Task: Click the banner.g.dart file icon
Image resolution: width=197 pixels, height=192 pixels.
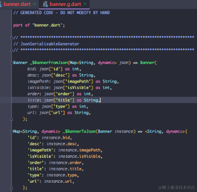Action: click(45, 4)
